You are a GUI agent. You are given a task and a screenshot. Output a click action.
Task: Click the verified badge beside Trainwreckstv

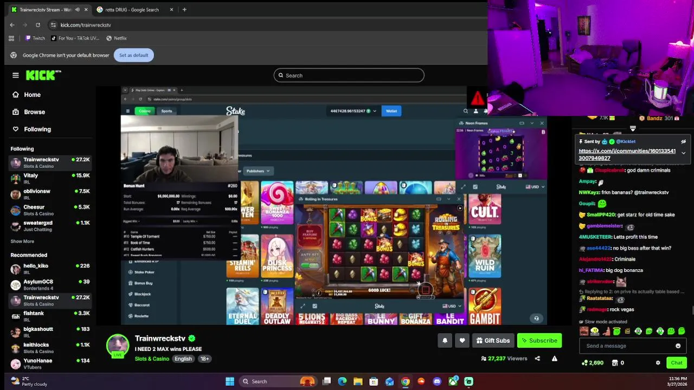191,339
